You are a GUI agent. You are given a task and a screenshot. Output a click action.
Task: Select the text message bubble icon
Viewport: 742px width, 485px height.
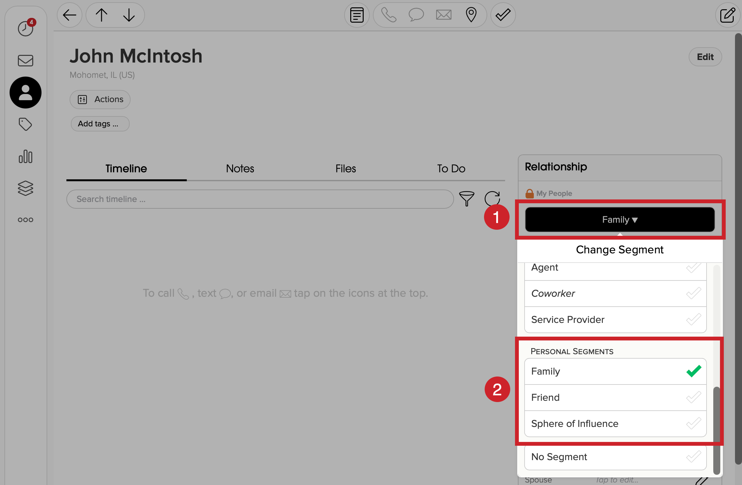point(416,15)
